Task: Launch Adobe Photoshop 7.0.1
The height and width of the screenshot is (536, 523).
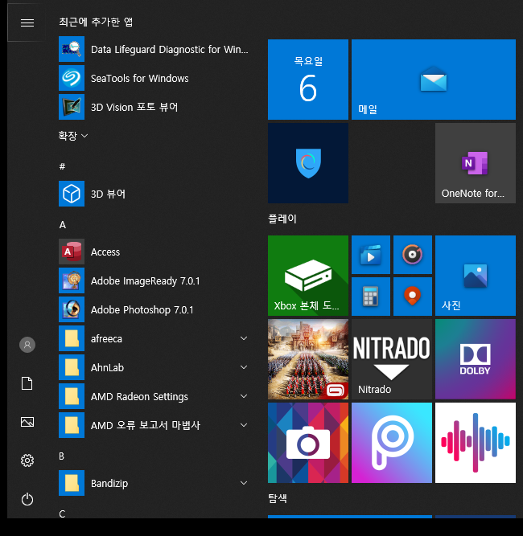Action: pyautogui.click(x=155, y=309)
